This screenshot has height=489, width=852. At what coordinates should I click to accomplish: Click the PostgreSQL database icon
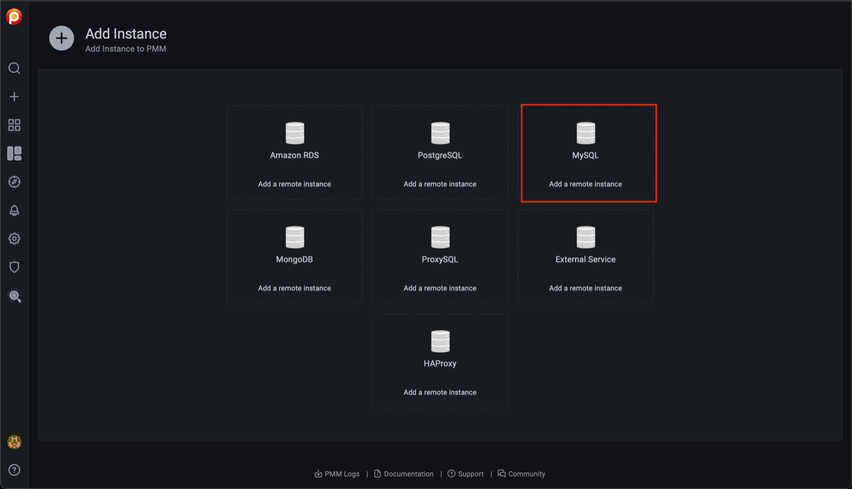point(440,133)
